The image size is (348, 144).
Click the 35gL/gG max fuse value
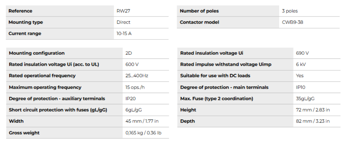305,98
